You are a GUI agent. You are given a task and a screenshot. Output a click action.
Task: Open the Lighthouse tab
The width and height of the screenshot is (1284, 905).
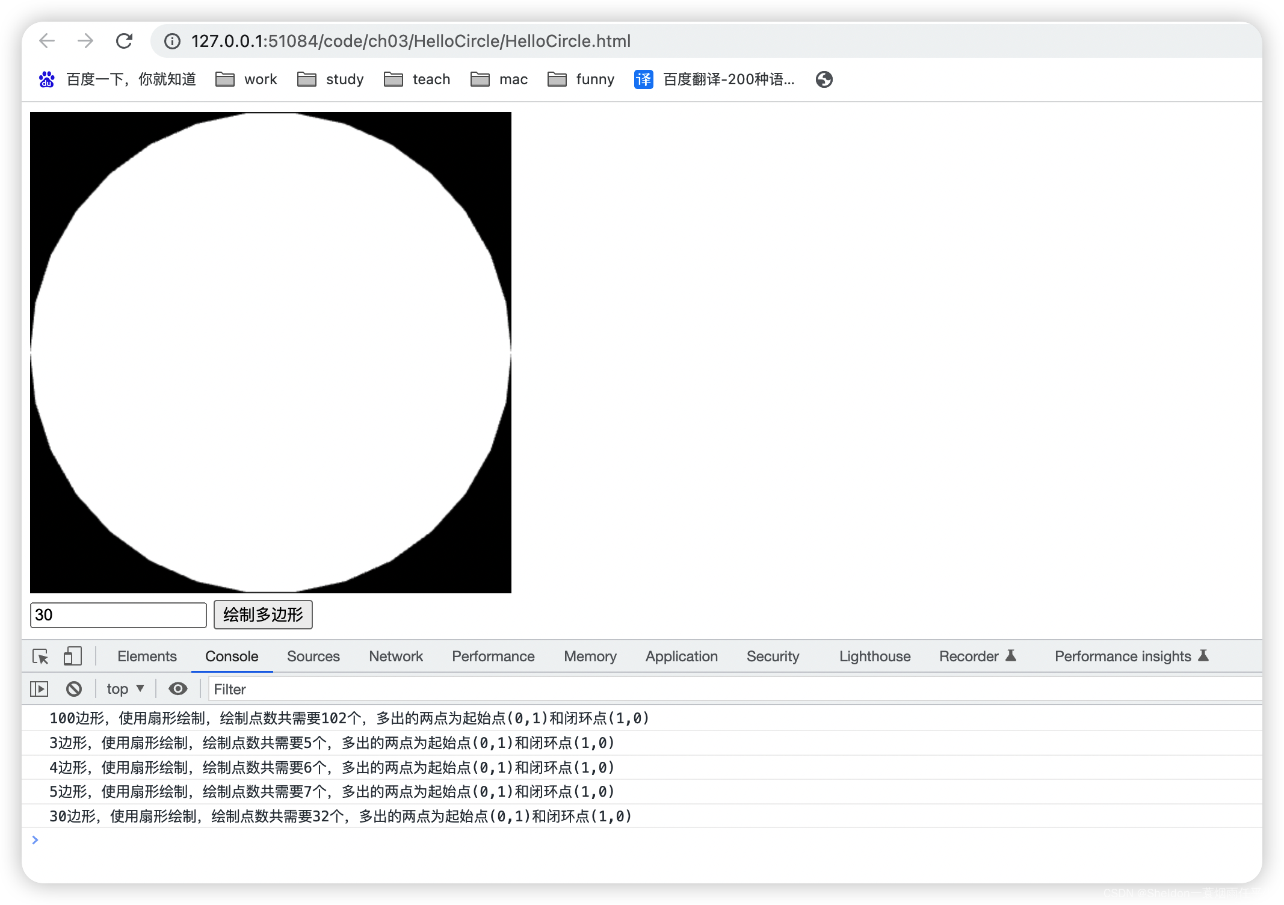point(875,656)
